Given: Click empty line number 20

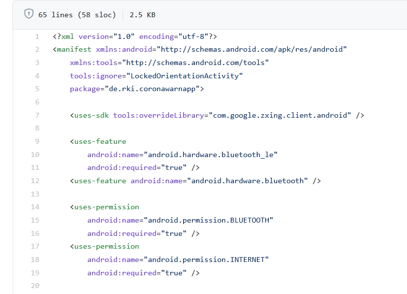Looking at the screenshot, I should point(35,286).
